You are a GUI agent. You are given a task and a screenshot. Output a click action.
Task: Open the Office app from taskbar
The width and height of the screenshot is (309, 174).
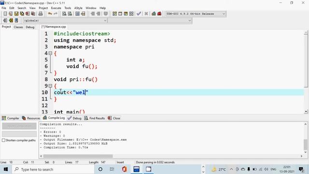(x=124, y=169)
